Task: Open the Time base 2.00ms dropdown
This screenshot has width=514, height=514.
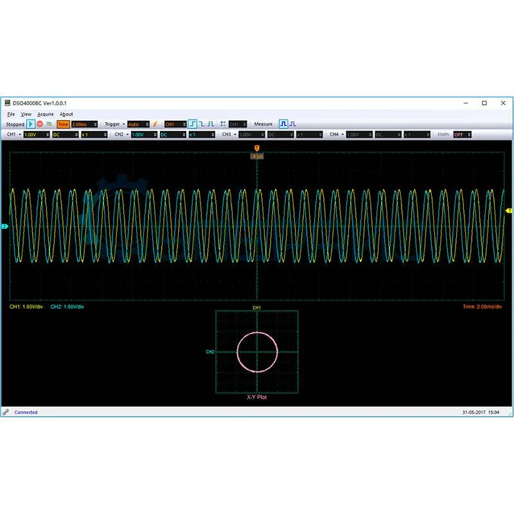Action: click(85, 124)
